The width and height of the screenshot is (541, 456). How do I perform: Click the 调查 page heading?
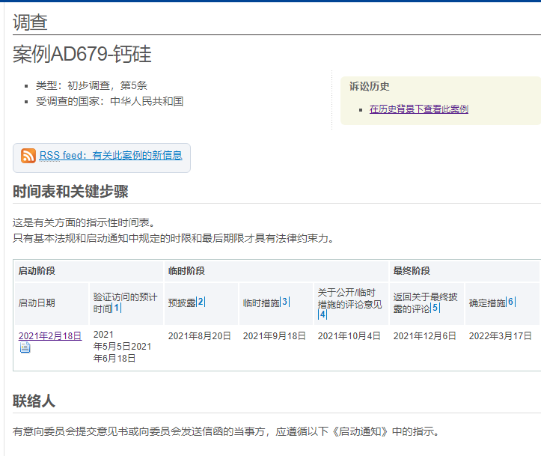30,22
